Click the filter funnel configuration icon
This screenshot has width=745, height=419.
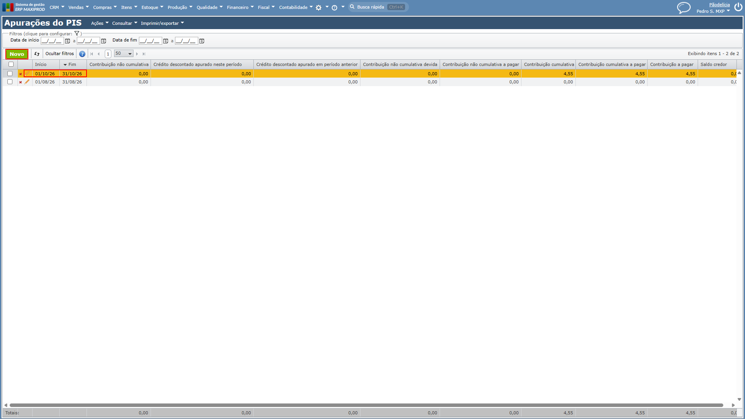[77, 34]
